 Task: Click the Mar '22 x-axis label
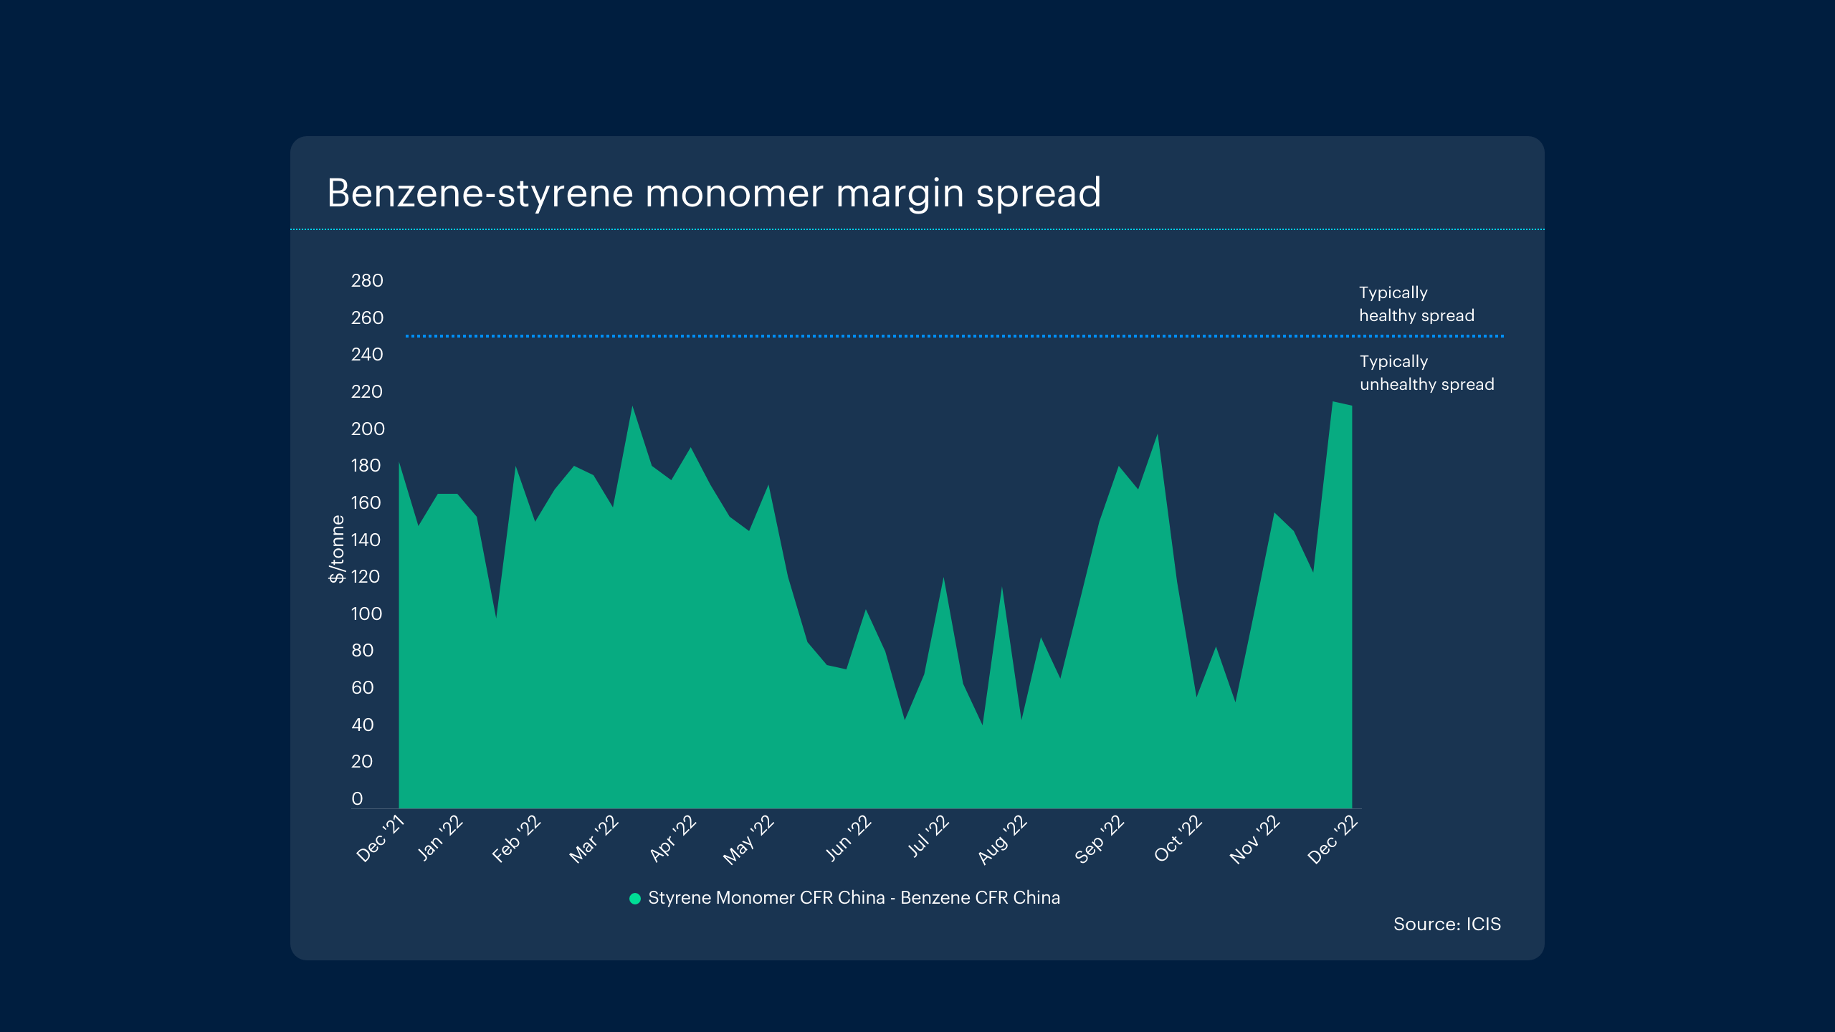pos(594,838)
